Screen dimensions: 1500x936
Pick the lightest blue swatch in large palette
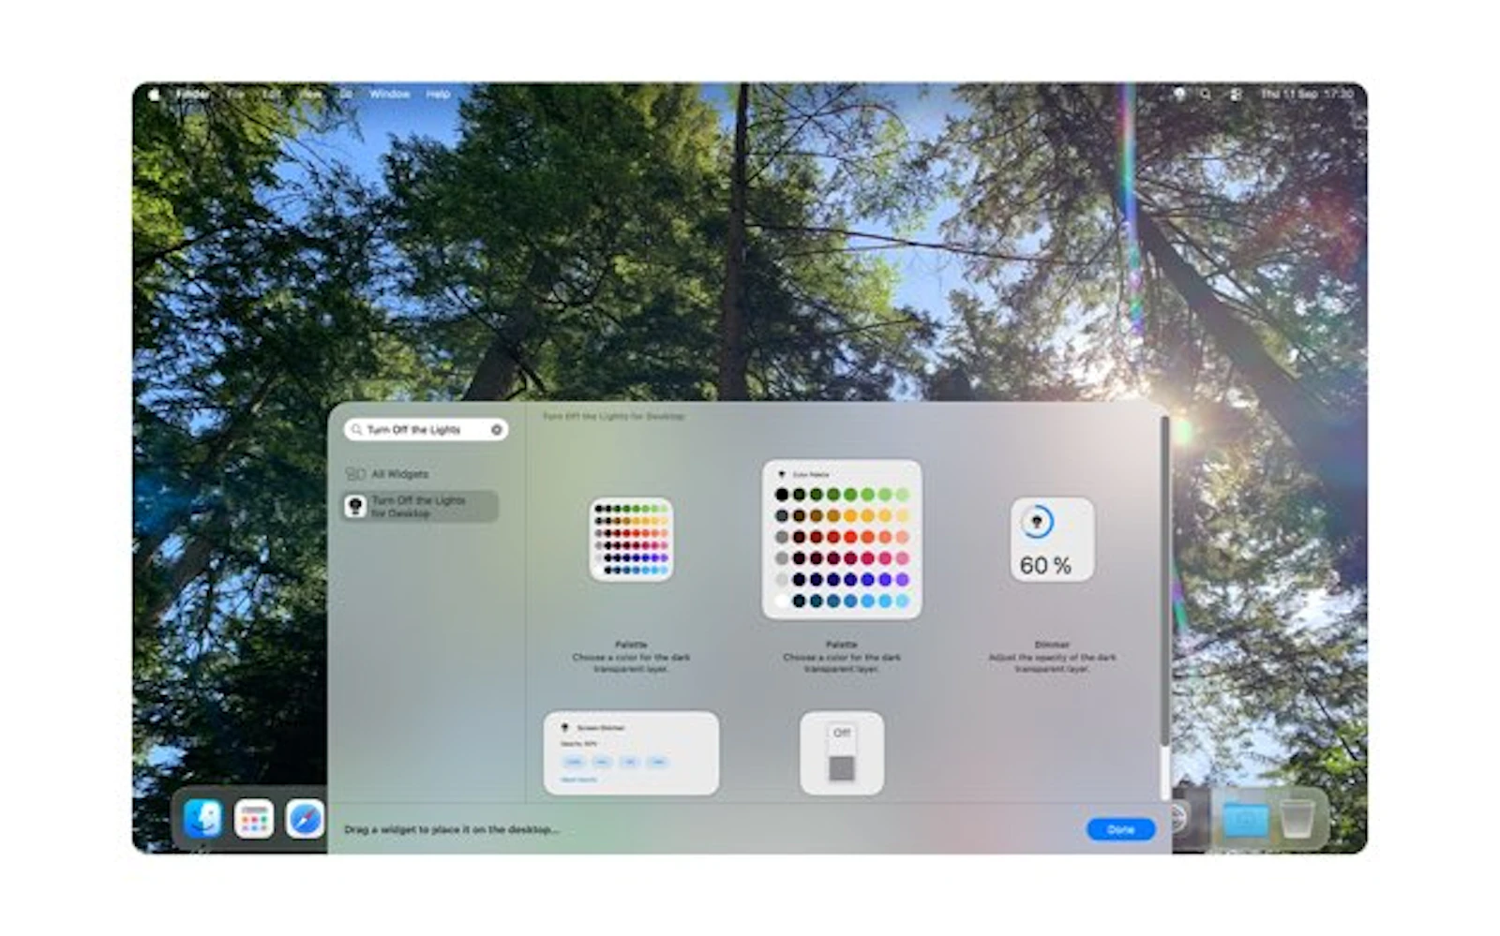(x=902, y=601)
